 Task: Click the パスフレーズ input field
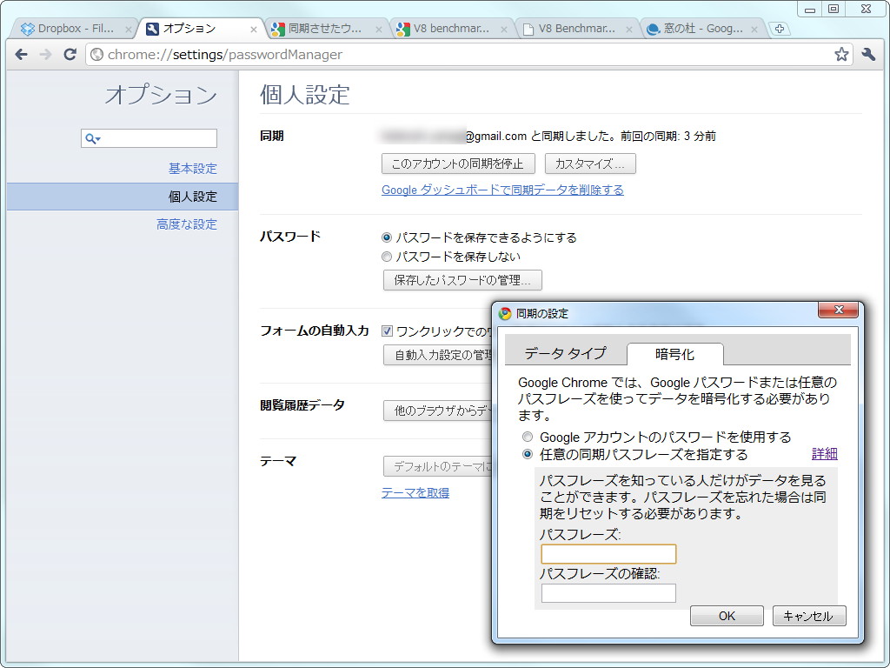[607, 553]
